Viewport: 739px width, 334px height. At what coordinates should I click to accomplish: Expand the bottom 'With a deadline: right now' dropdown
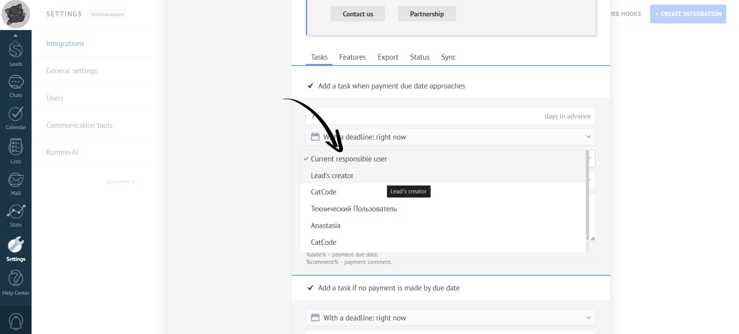[x=450, y=318]
